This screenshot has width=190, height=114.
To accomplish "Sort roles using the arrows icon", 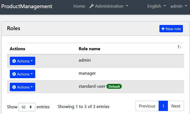I will click(x=179, y=47).
